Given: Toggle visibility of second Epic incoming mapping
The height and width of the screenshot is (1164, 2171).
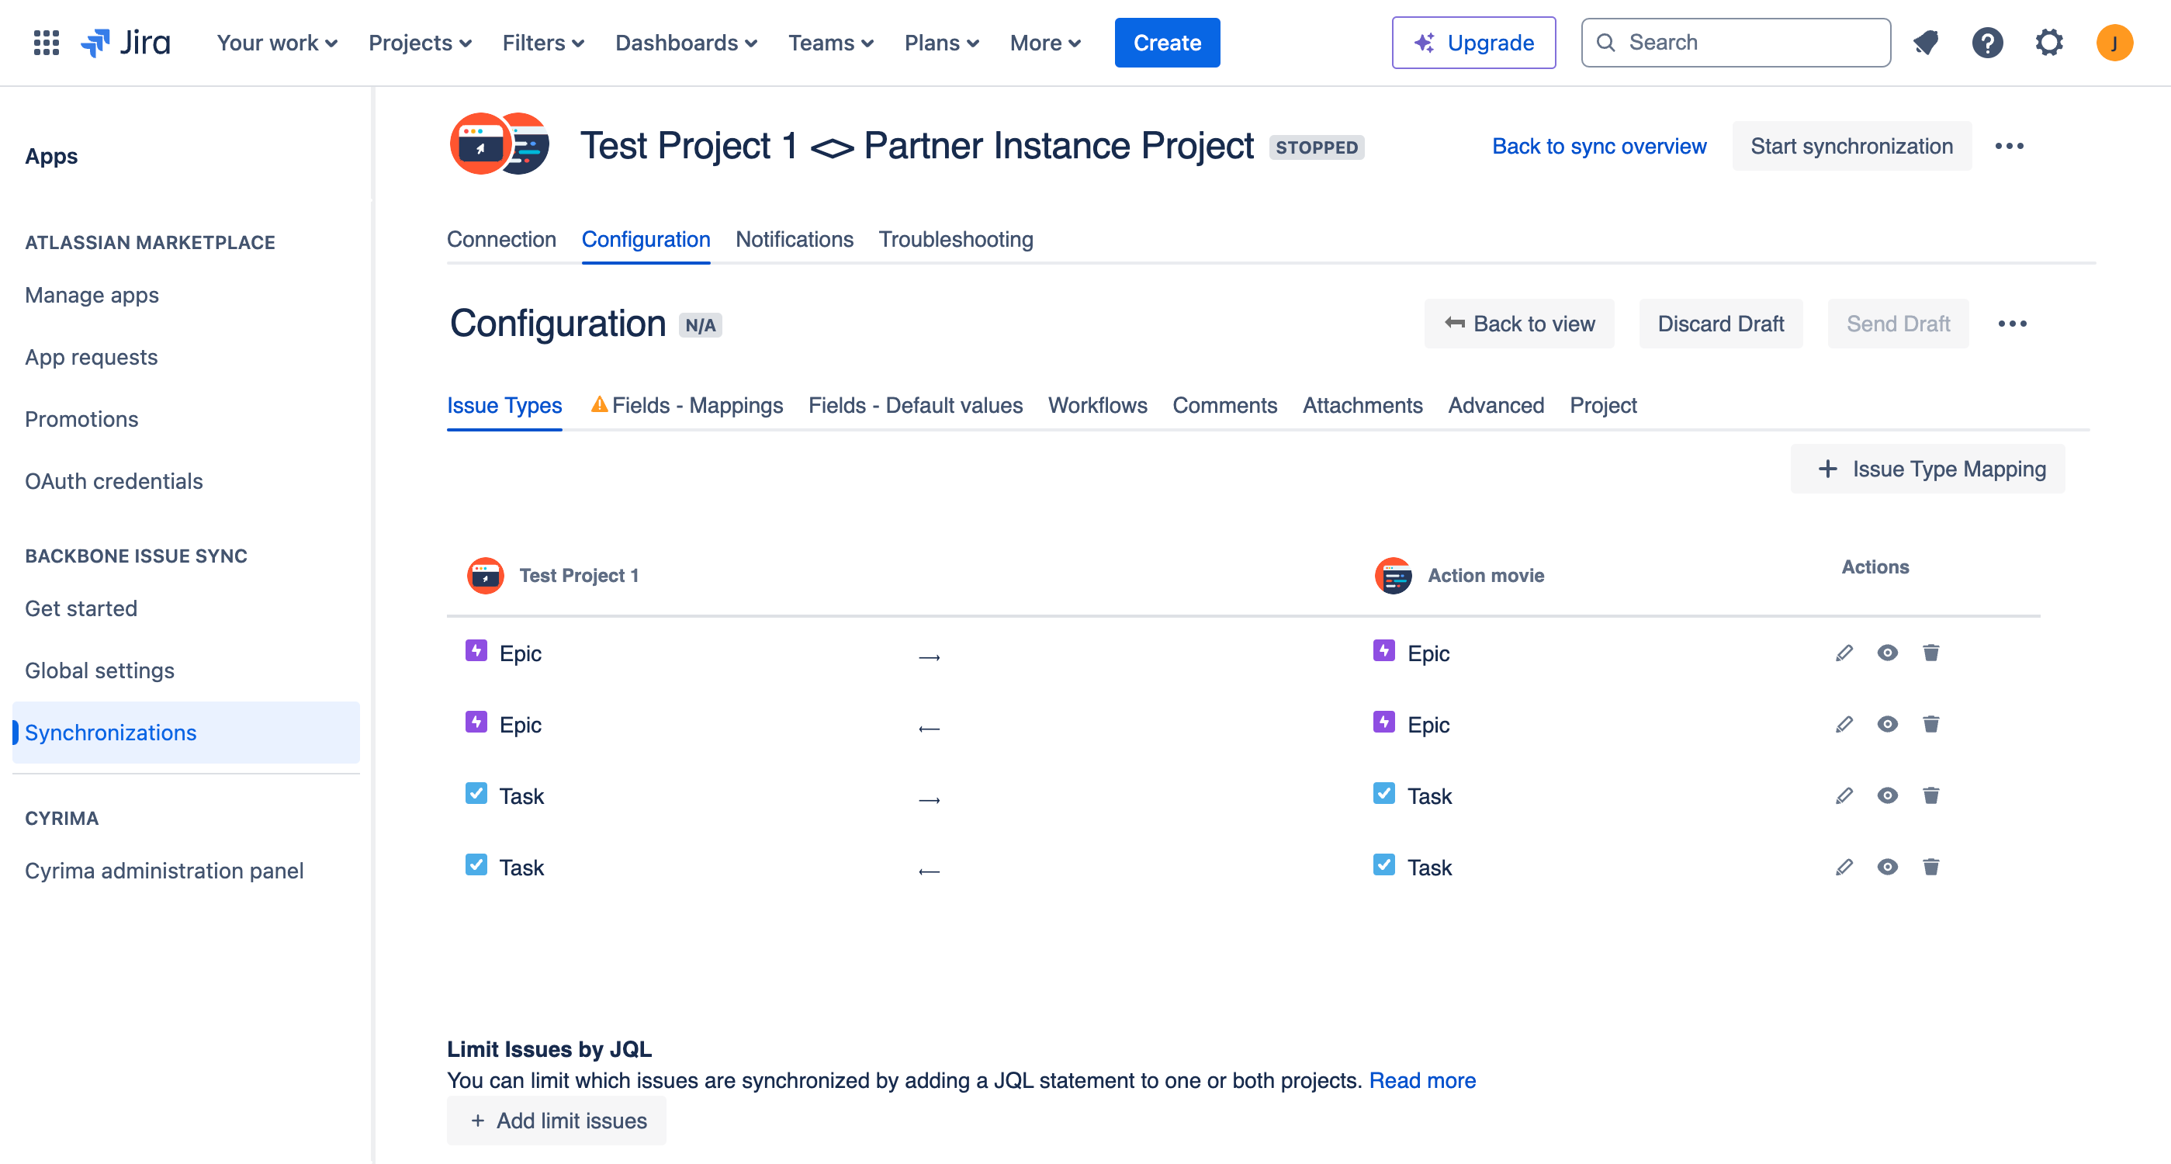Looking at the screenshot, I should click(x=1888, y=724).
